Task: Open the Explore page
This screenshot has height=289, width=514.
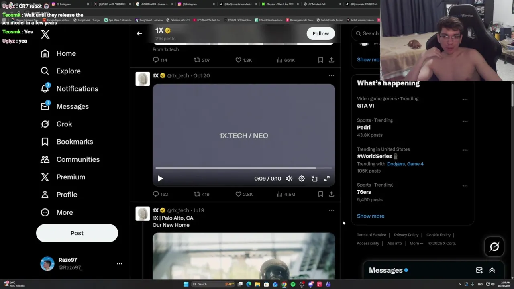Action: click(61, 71)
